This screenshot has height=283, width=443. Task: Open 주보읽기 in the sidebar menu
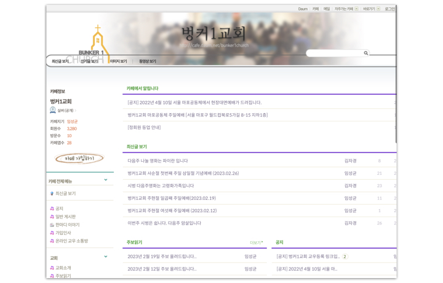coord(63,276)
